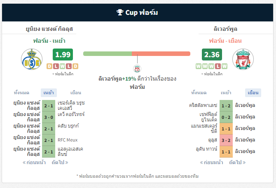Click the small Liverpool crest below form bar
The width and height of the screenshot is (276, 188).
[137, 69]
